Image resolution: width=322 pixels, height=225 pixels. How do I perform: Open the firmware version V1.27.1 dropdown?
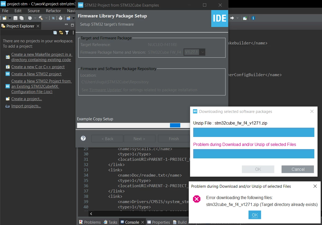coord(195,52)
